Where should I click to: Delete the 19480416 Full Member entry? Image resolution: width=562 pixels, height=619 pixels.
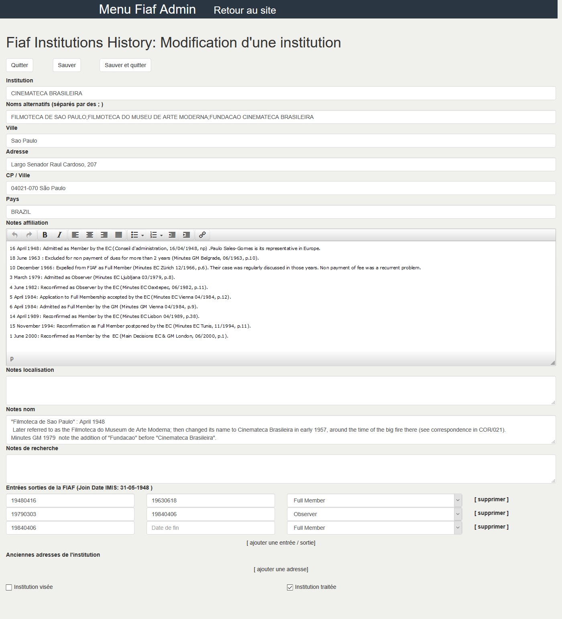491,499
